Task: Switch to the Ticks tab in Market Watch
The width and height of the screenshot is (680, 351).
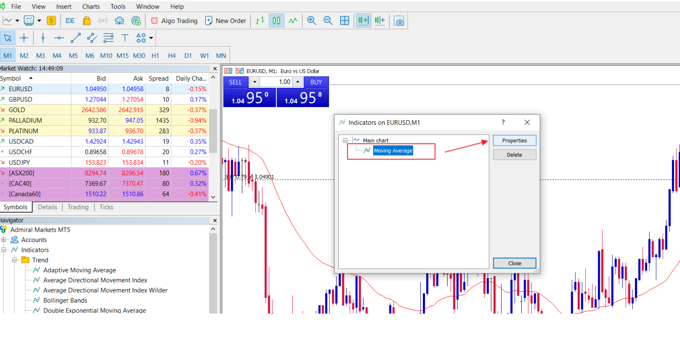Action: pyautogui.click(x=106, y=207)
